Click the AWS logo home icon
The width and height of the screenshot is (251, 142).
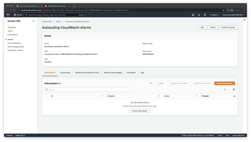coord(8,15)
